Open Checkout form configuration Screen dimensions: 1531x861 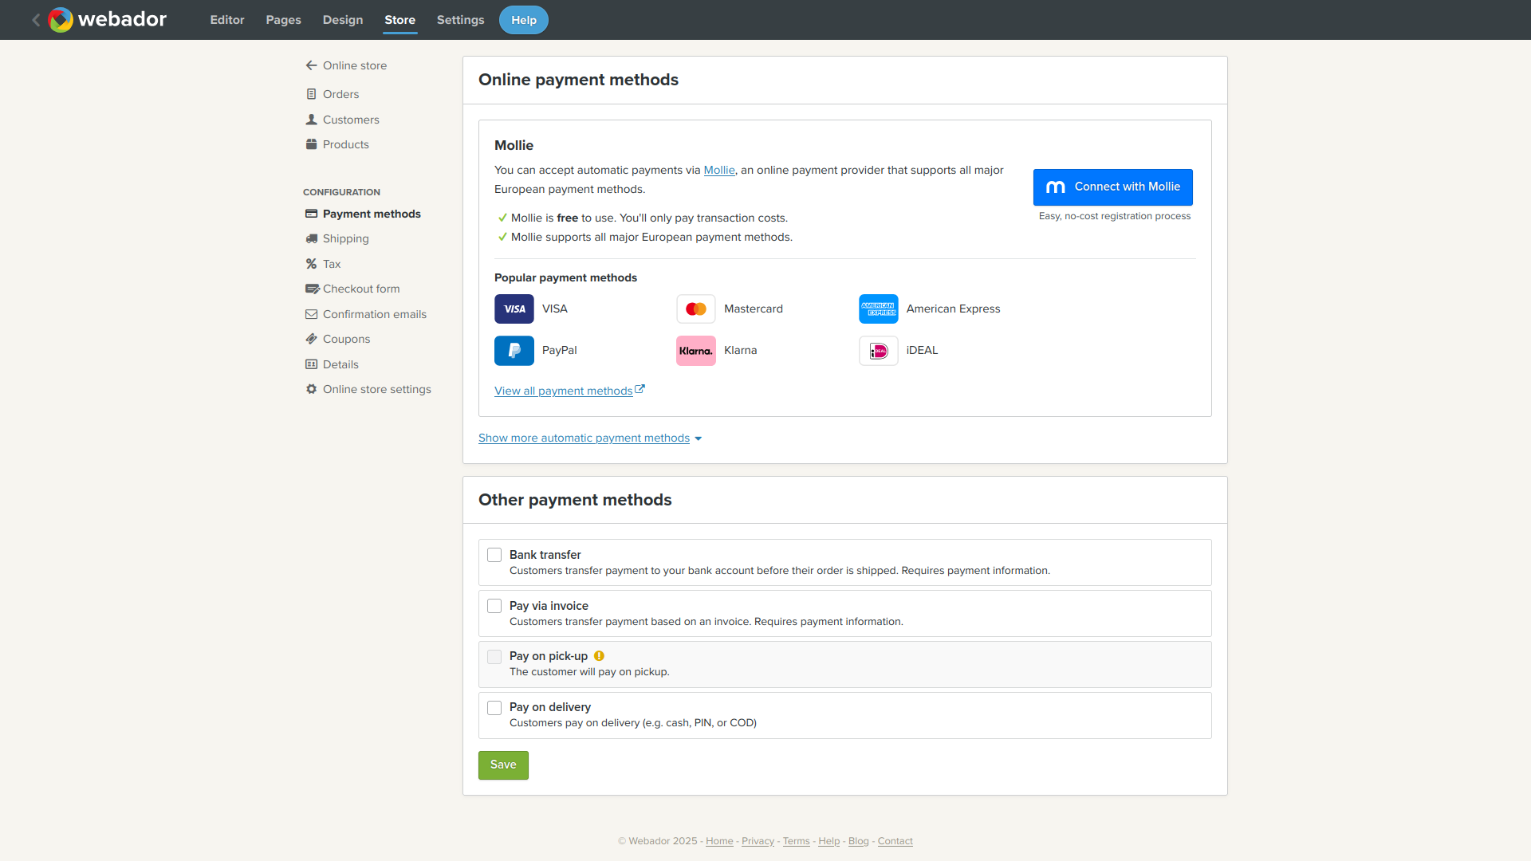click(361, 289)
